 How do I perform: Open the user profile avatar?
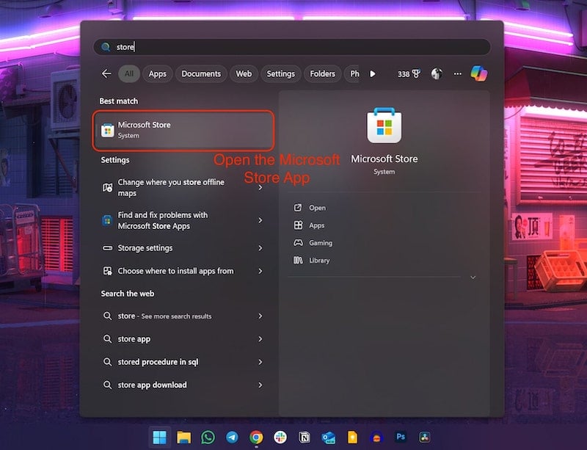(437, 74)
